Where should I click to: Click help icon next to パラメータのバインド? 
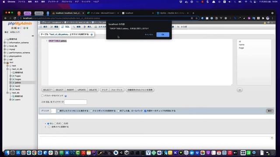[66, 96]
